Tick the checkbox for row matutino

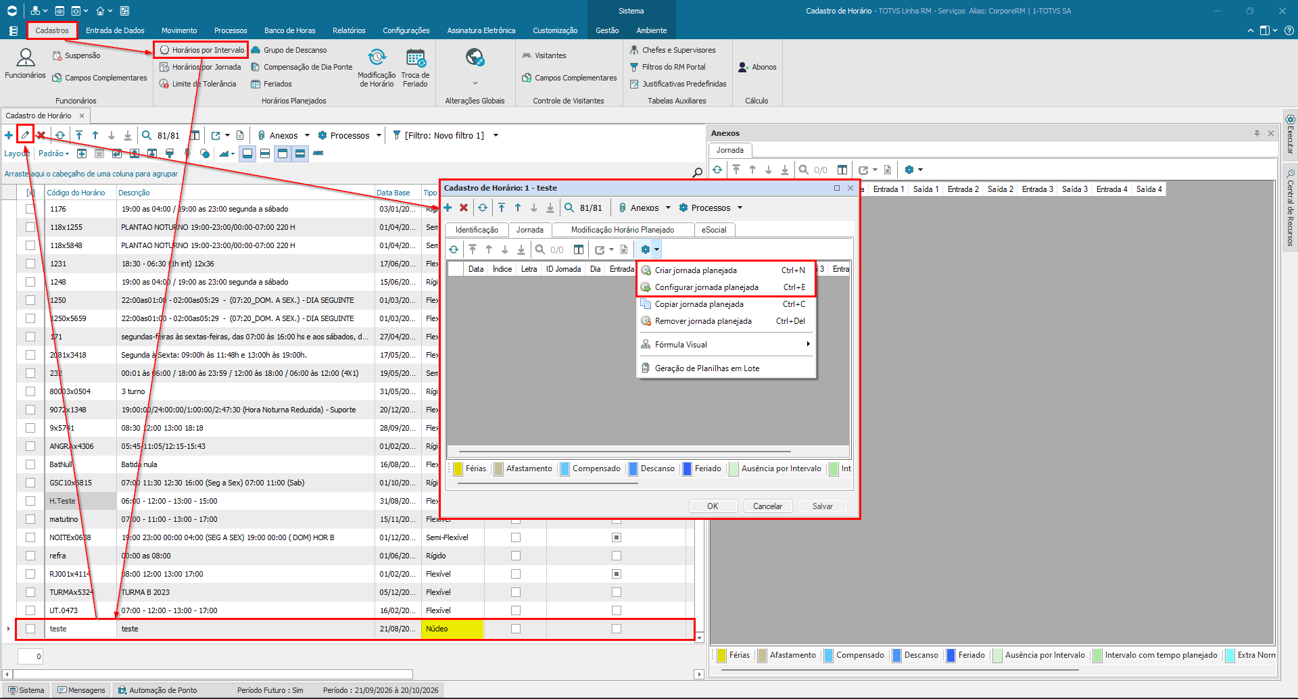(30, 519)
